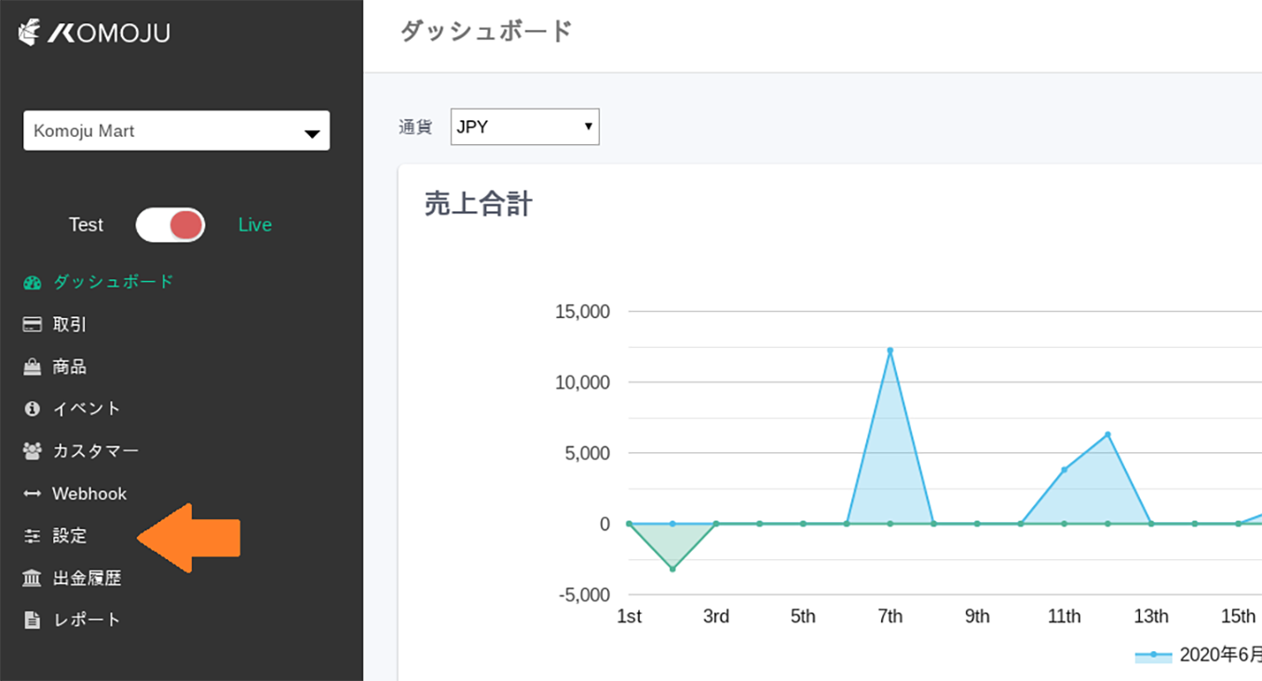
Task: Click the shopping bag icon for 商品
Action: point(33,367)
